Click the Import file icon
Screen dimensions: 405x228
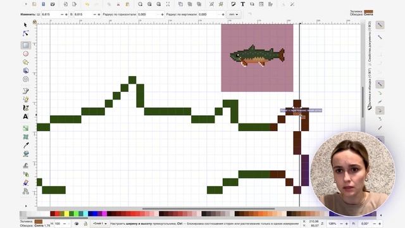[65, 4]
